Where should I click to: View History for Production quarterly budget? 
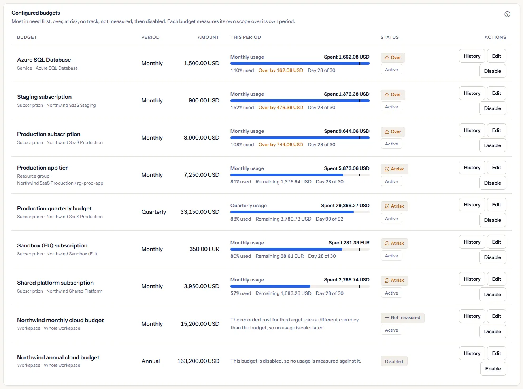472,205
